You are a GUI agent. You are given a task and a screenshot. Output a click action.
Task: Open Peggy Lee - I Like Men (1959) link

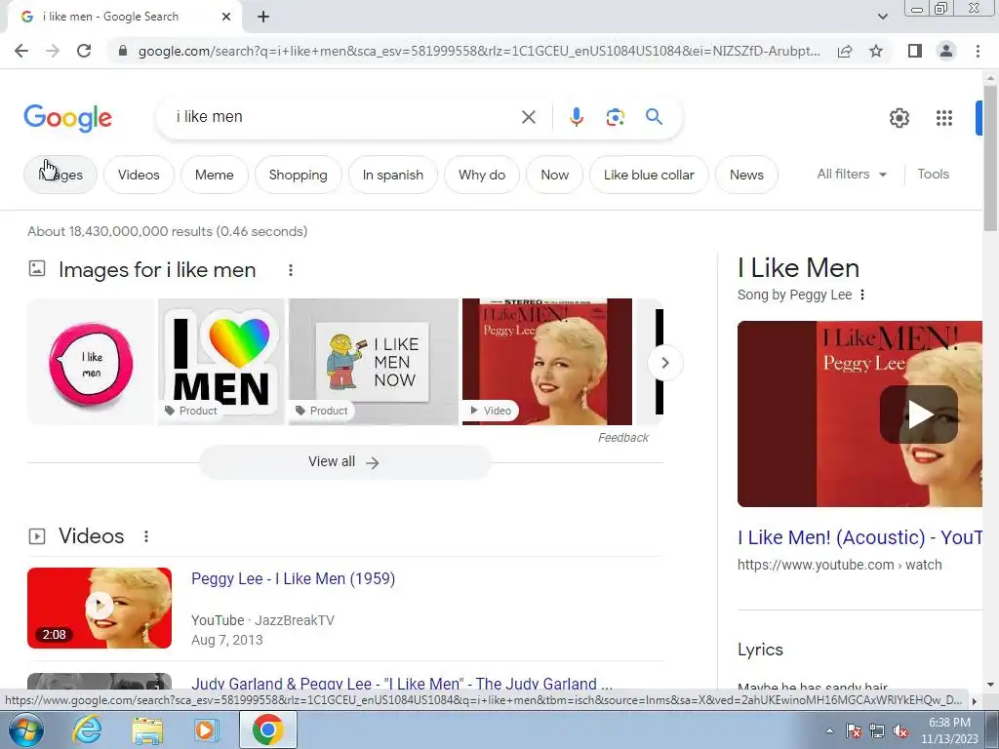[x=293, y=578]
